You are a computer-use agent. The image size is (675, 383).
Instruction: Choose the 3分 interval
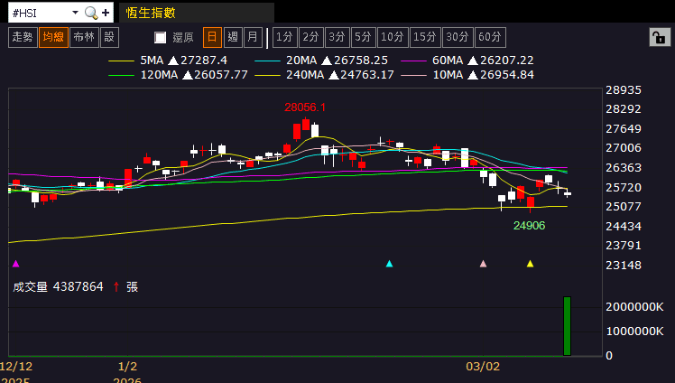click(x=337, y=37)
